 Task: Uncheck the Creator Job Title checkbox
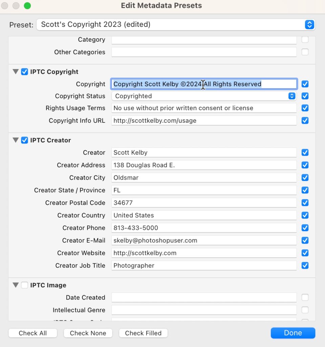(x=305, y=265)
